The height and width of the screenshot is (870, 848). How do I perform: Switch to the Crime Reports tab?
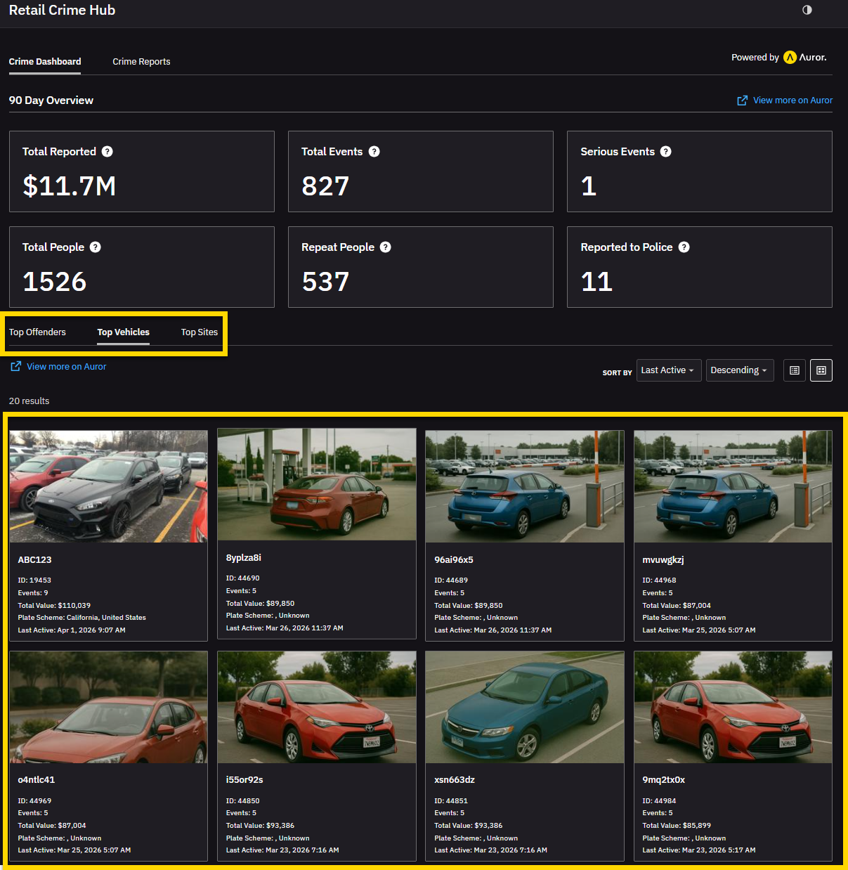point(141,62)
